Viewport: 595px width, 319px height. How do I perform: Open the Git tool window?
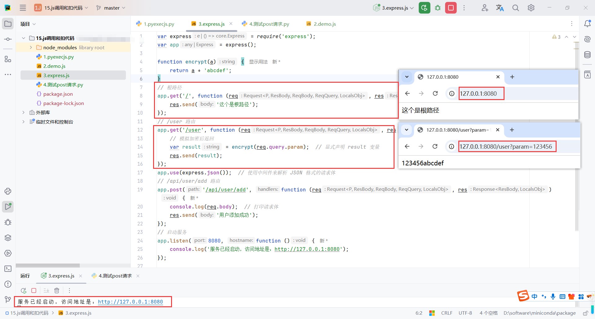(x=8, y=299)
